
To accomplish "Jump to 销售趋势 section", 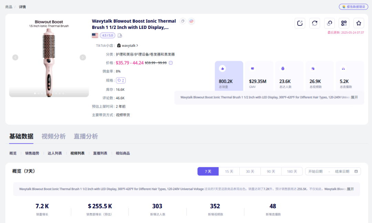I will (x=32, y=153).
